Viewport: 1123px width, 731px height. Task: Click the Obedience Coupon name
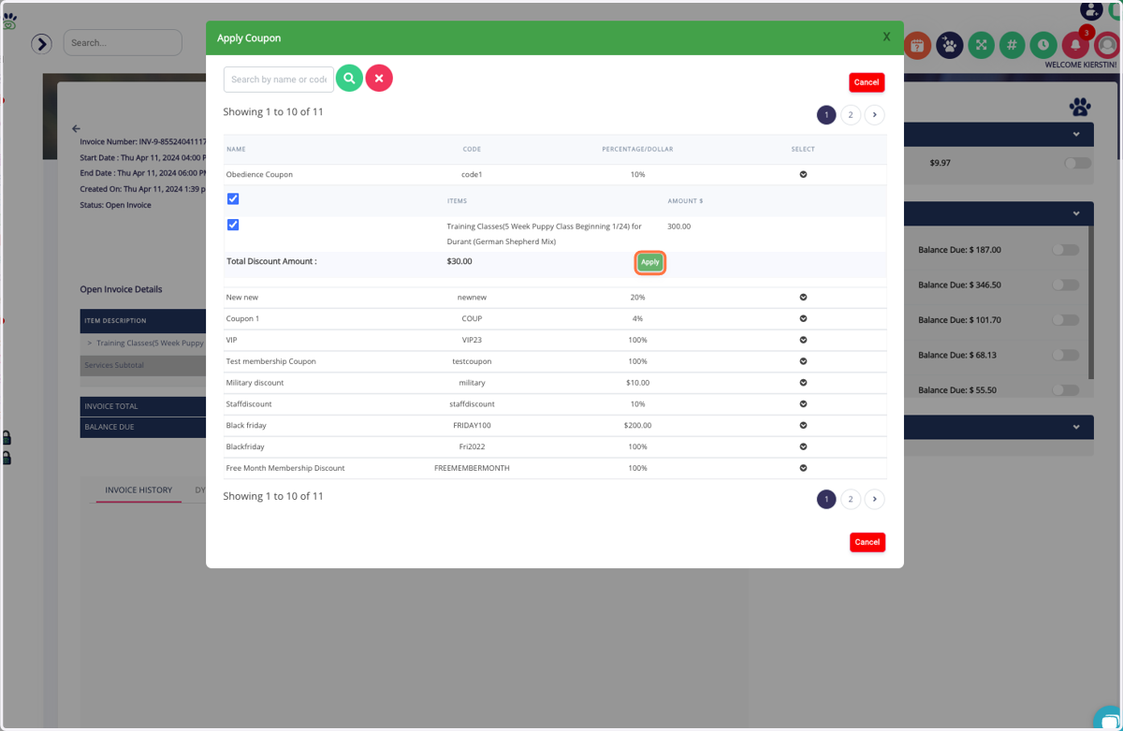tap(259, 174)
